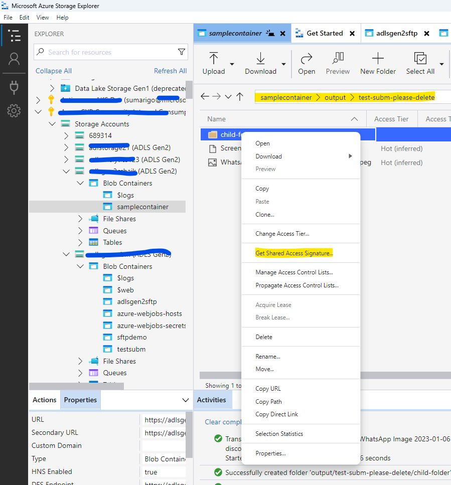The image size is (451, 485).
Task: Click the search filter funnel icon
Action: point(182,52)
